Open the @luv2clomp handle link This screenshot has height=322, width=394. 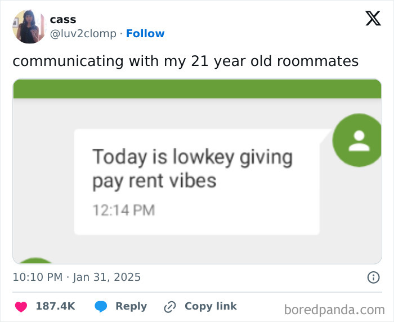tap(83, 33)
